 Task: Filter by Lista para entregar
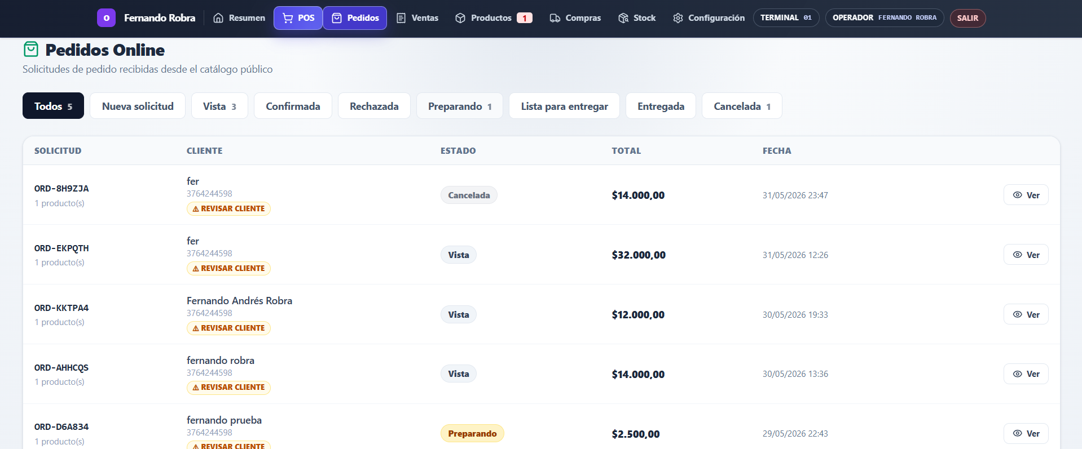coord(564,106)
